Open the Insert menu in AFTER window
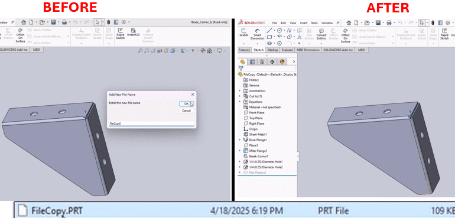Viewport: 455px width, 218px height. tap(304, 23)
